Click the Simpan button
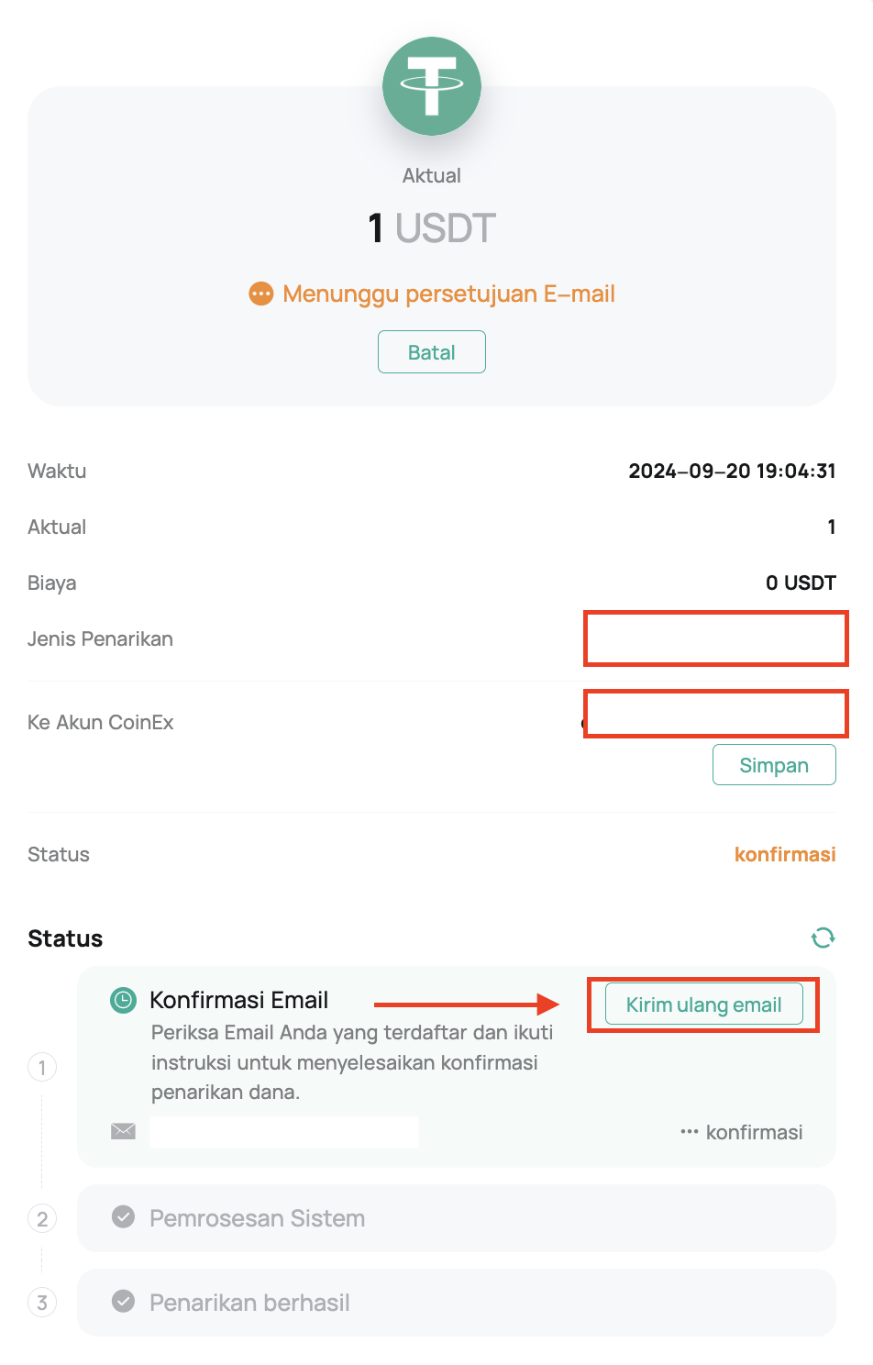 [774, 765]
